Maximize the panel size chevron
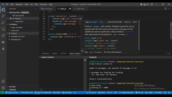This screenshot has height=97, width=172. (166, 53)
